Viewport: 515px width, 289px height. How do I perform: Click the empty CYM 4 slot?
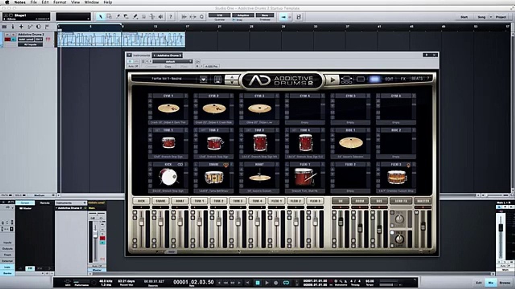305,108
